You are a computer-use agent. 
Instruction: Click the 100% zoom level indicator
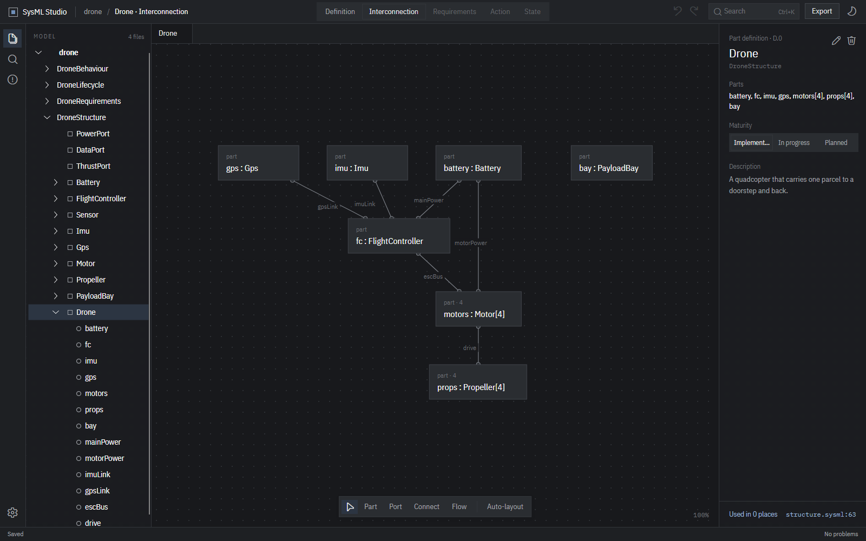(701, 515)
